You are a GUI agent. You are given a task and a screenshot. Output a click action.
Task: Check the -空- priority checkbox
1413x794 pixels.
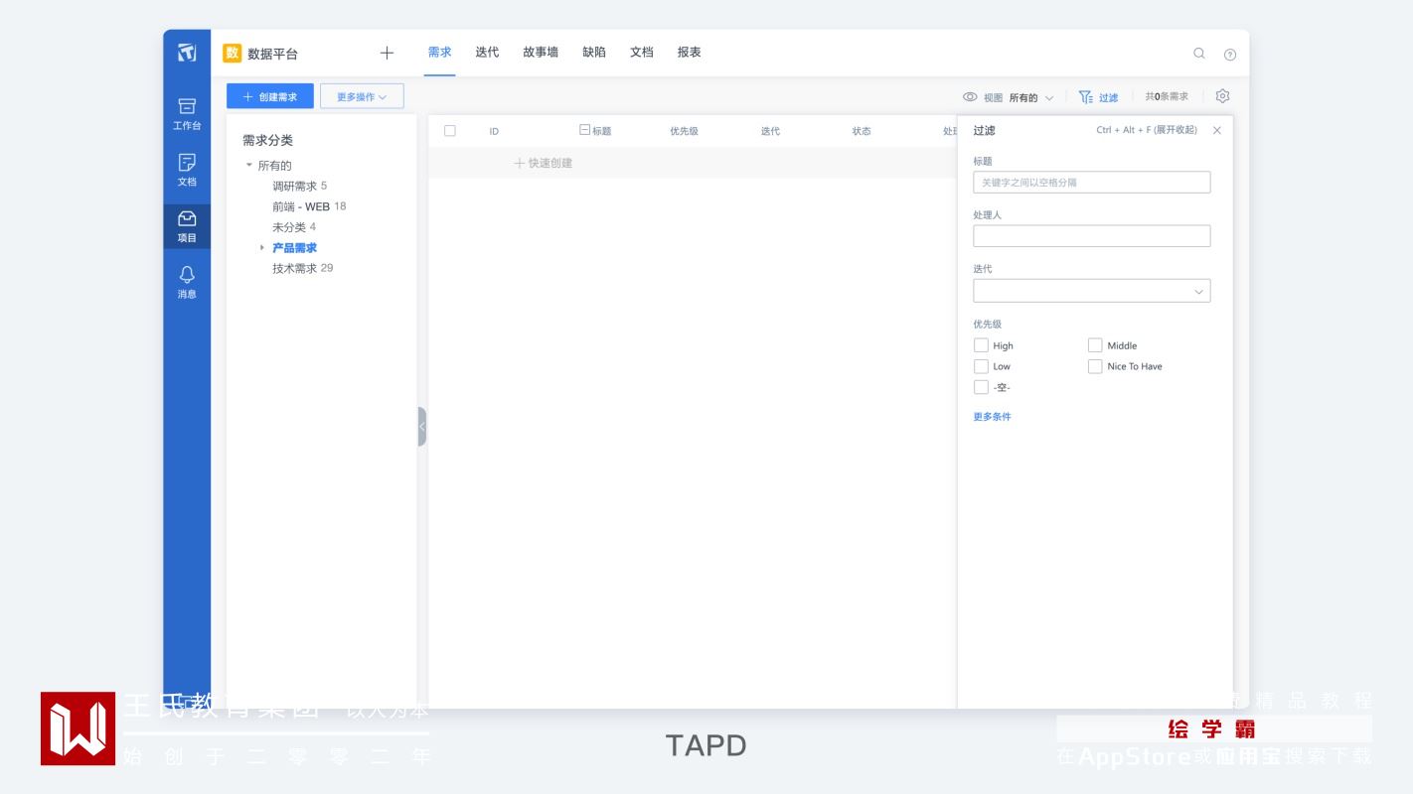click(981, 387)
